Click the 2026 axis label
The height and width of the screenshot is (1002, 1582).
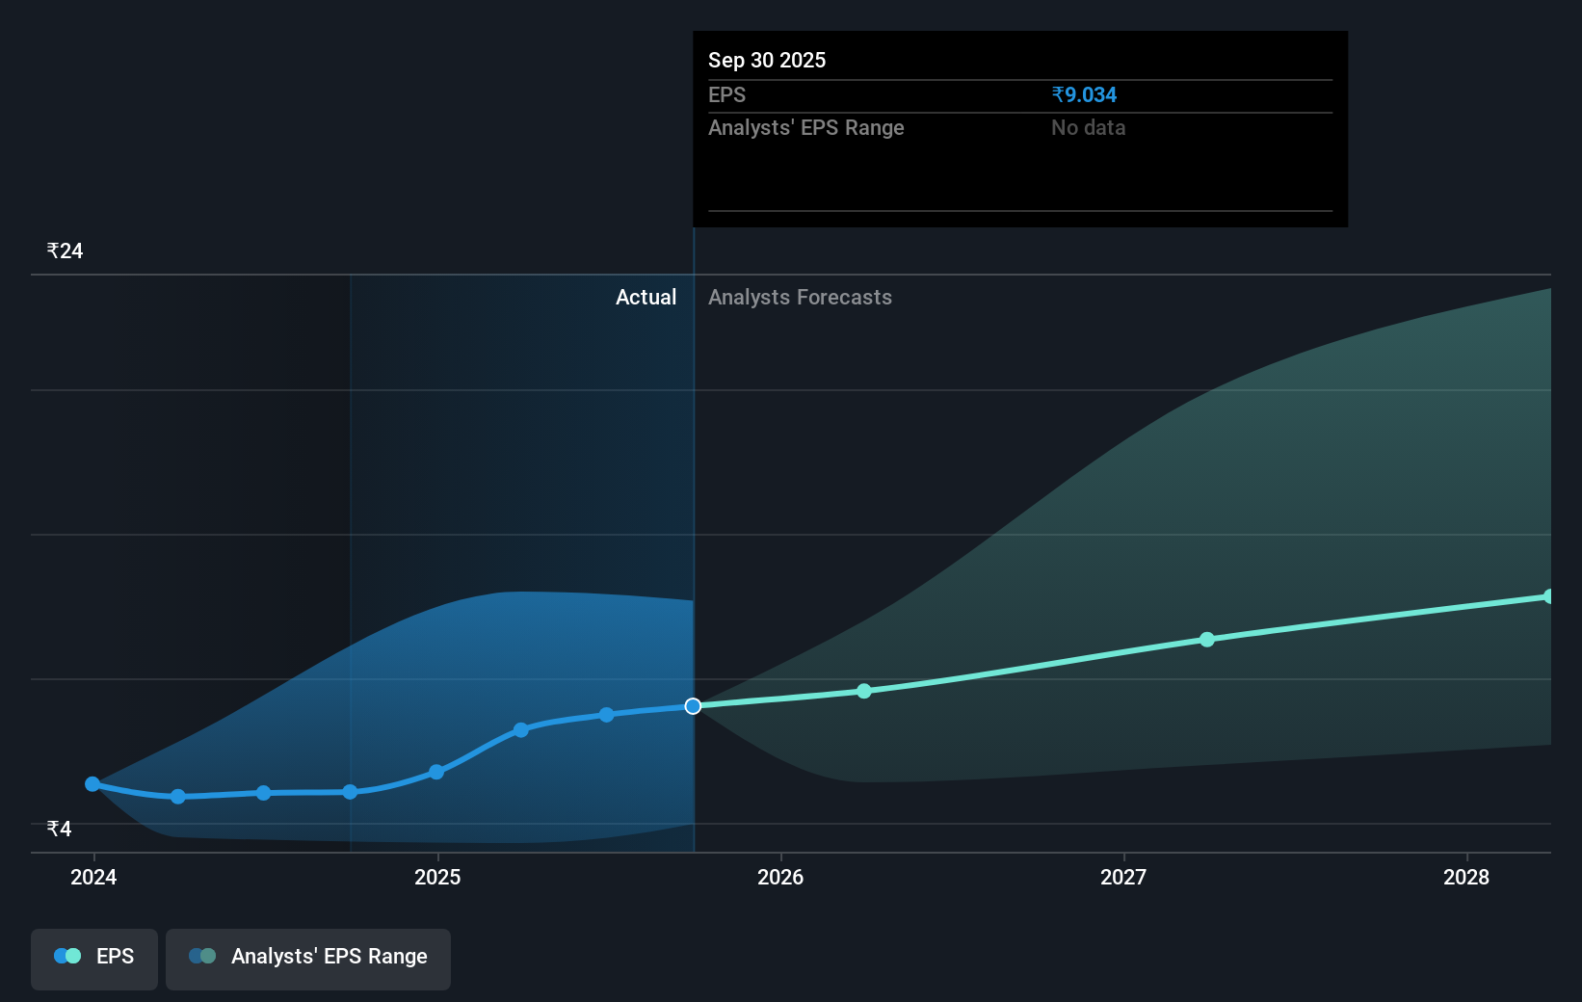(x=781, y=877)
